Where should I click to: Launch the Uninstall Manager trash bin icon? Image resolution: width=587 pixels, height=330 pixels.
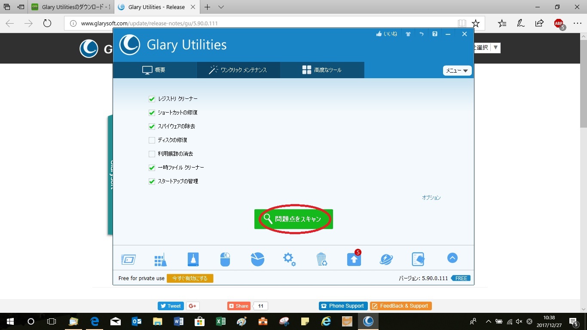[321, 259]
